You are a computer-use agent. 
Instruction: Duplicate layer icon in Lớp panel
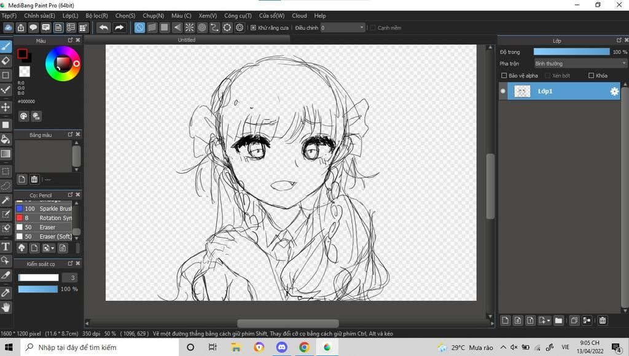point(574,320)
